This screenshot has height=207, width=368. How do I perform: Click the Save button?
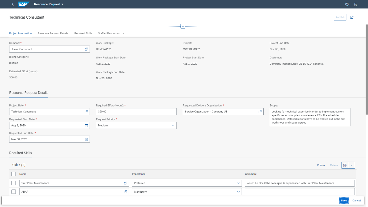click(x=344, y=201)
